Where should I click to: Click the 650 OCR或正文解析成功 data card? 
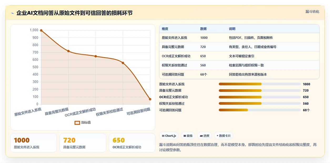pos(132,143)
